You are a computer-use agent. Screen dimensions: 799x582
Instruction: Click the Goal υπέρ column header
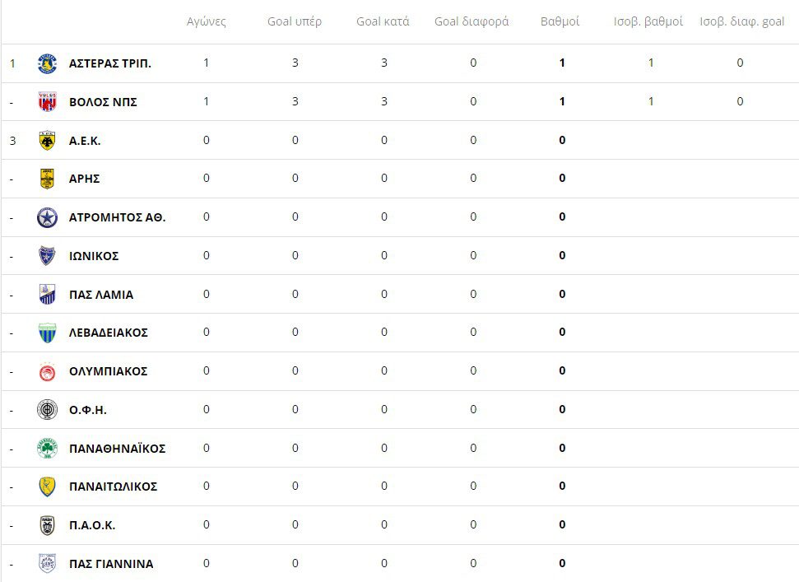pyautogui.click(x=295, y=21)
